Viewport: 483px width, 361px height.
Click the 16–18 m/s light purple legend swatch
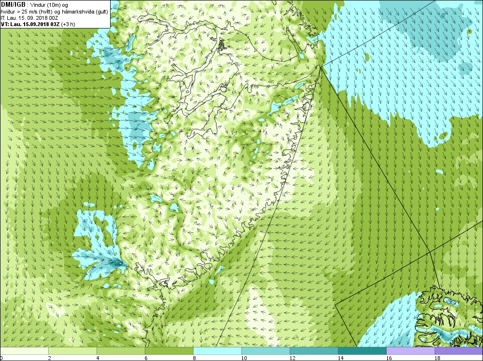tap(410, 351)
